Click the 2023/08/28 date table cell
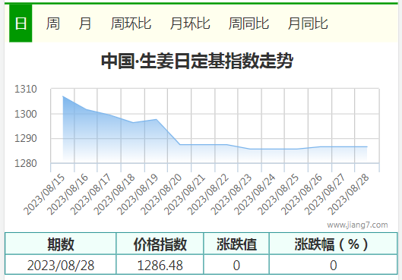The height and width of the screenshot is (280, 402). (61, 265)
